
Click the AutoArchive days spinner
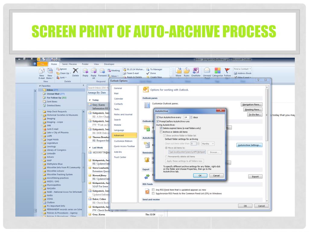[x=191, y=118]
